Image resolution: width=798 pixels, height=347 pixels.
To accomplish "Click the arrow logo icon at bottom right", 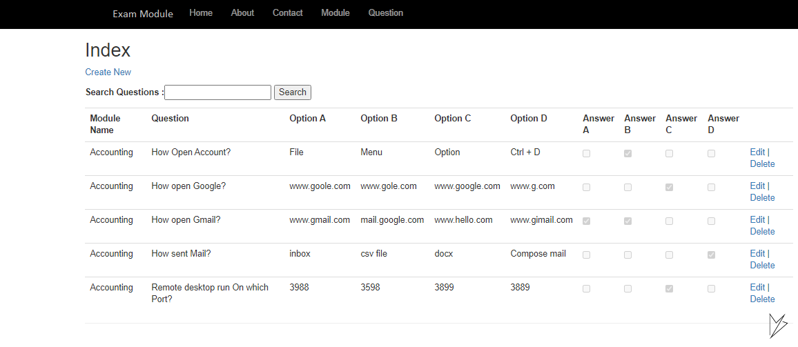I will pos(778,326).
